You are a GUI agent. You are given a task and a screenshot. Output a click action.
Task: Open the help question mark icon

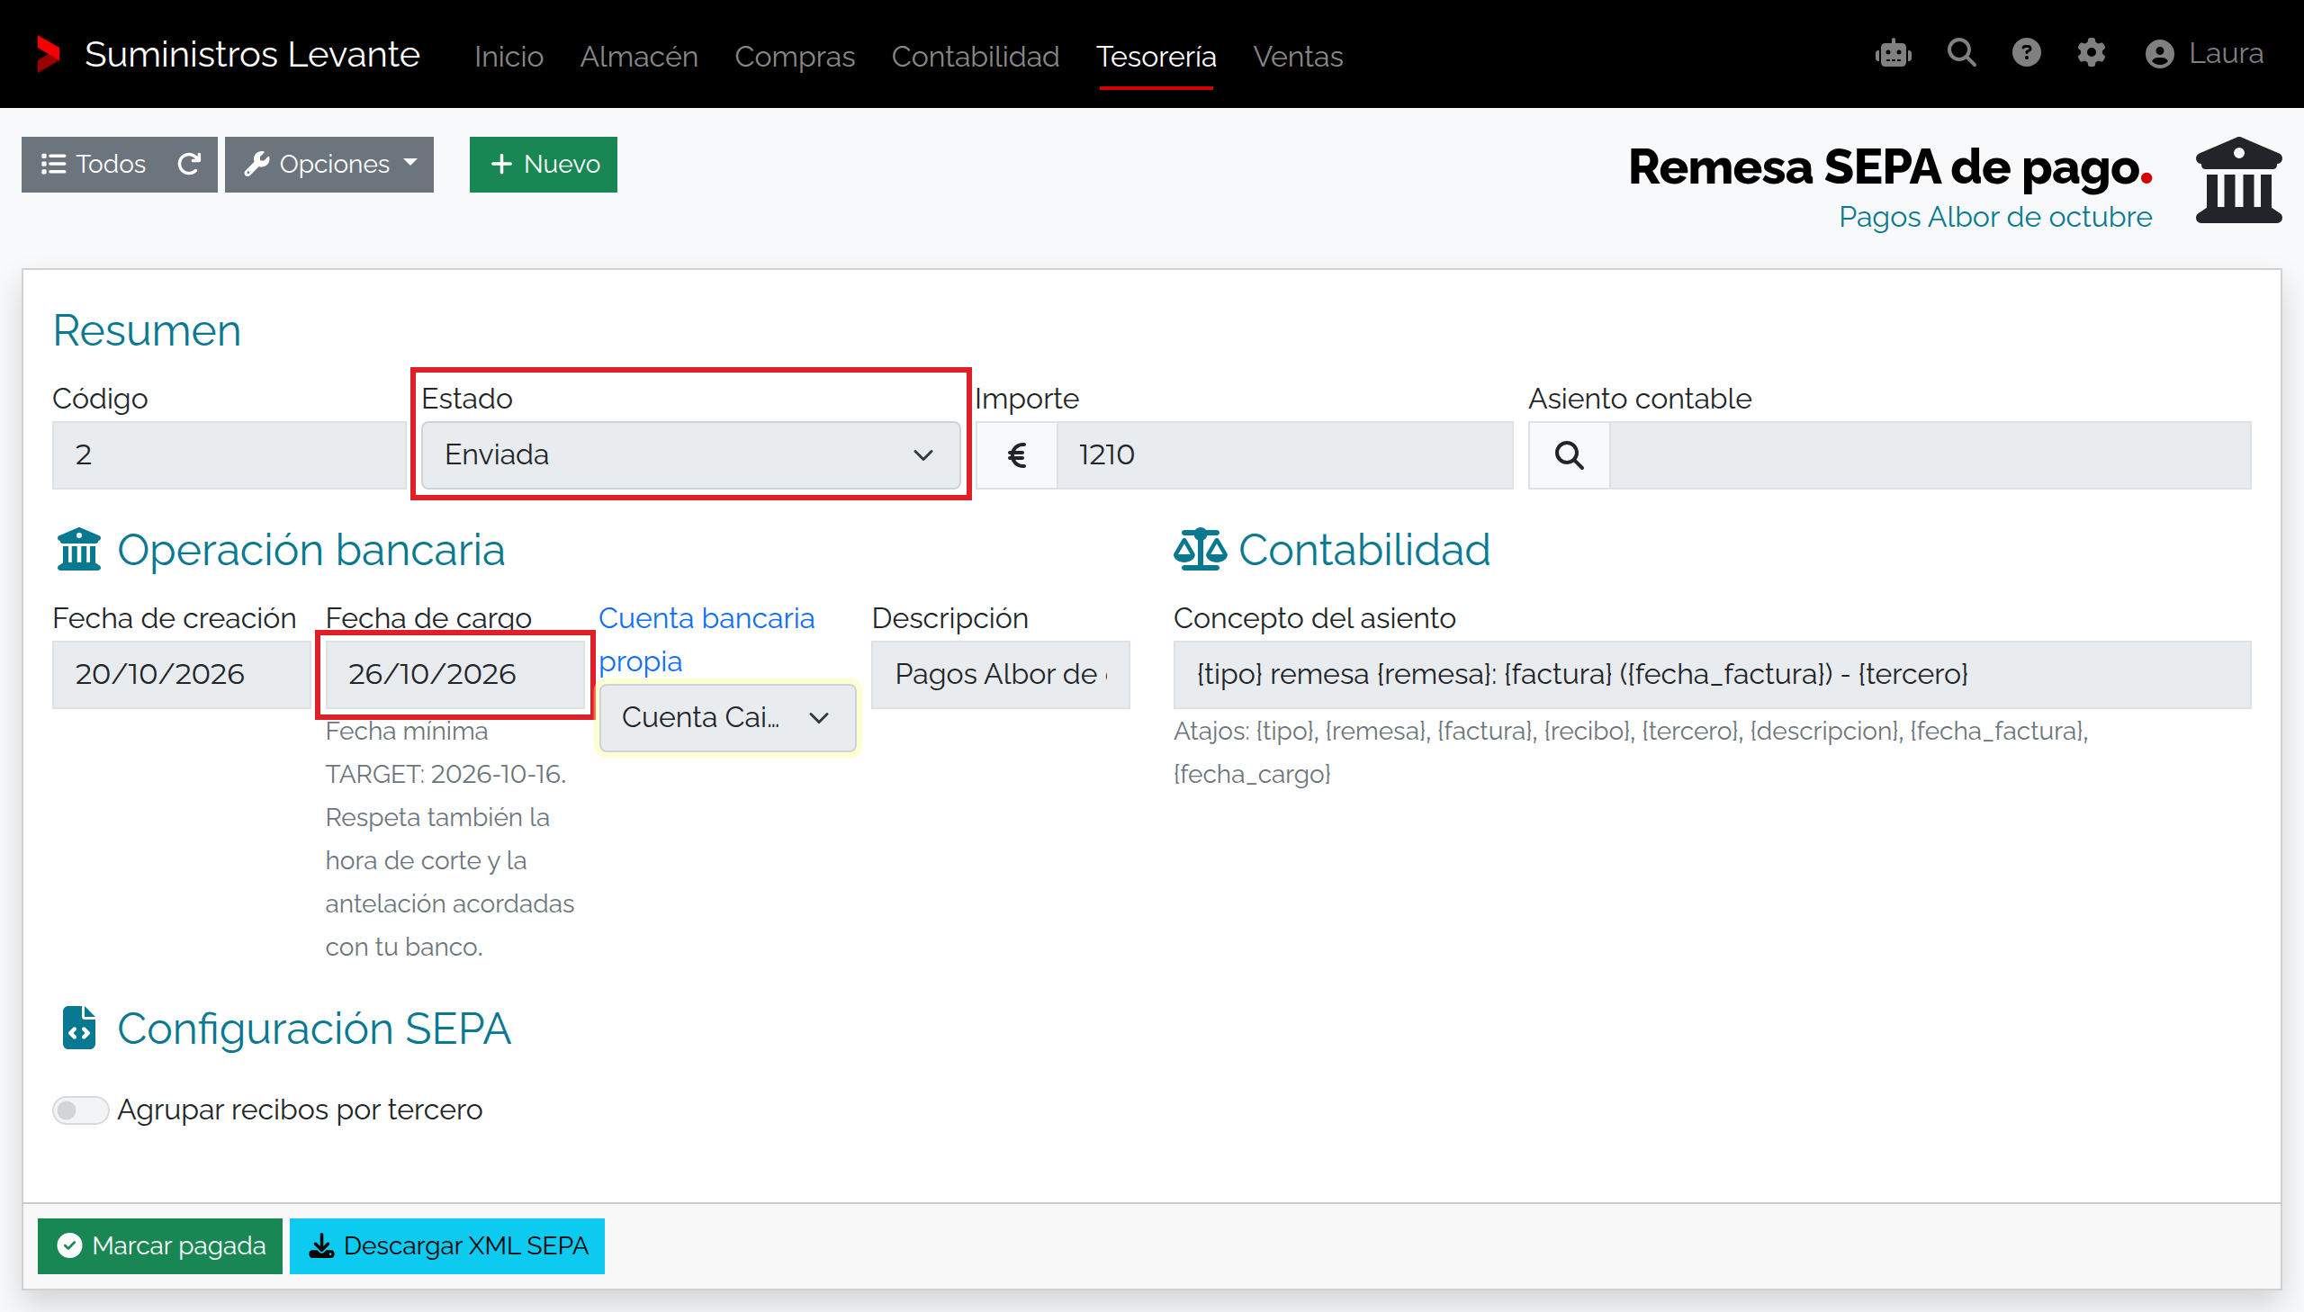click(2027, 53)
